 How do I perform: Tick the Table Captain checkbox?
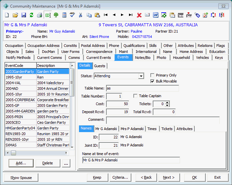[135, 96]
